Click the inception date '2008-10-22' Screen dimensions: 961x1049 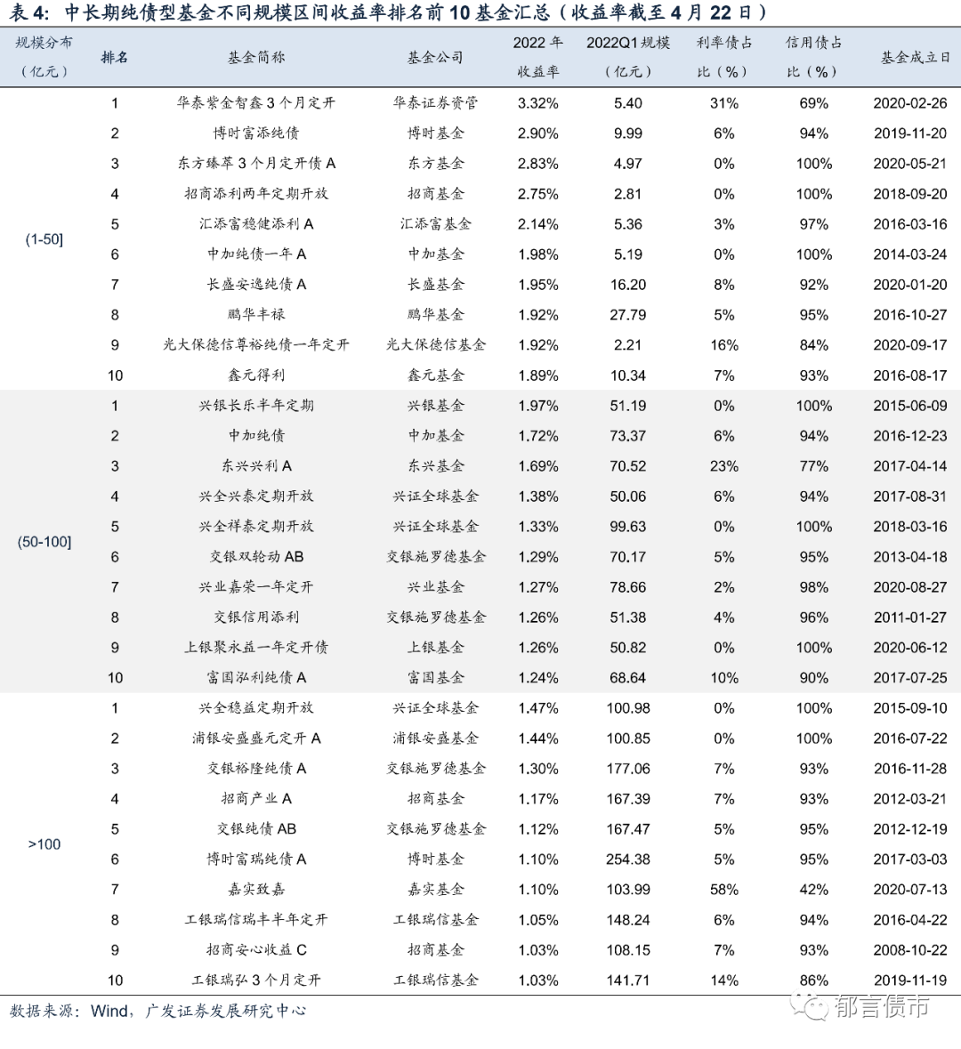[910, 950]
